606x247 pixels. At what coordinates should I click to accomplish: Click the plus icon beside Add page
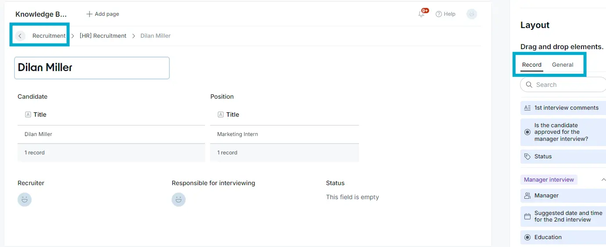(x=90, y=14)
